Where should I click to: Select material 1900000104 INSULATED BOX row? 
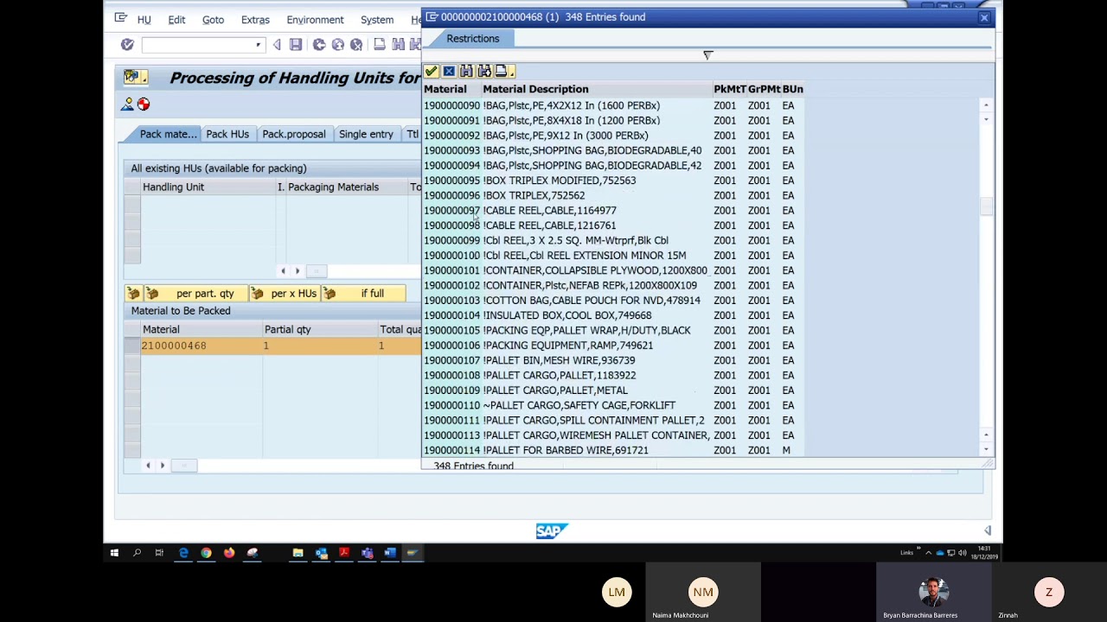pos(614,315)
